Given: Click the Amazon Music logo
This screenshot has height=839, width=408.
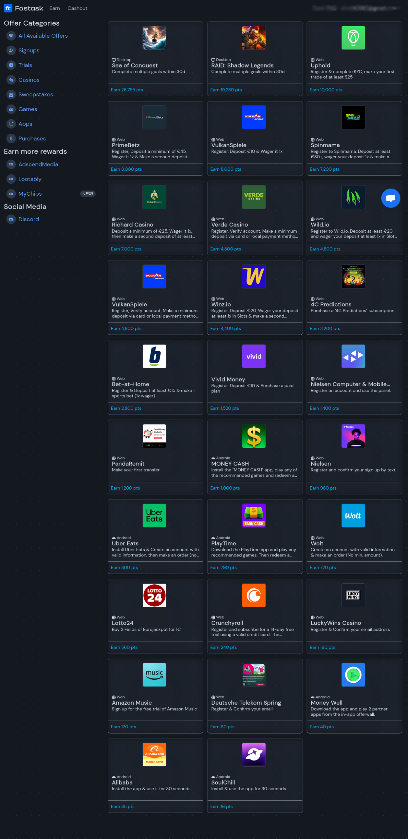Looking at the screenshot, I should [155, 675].
